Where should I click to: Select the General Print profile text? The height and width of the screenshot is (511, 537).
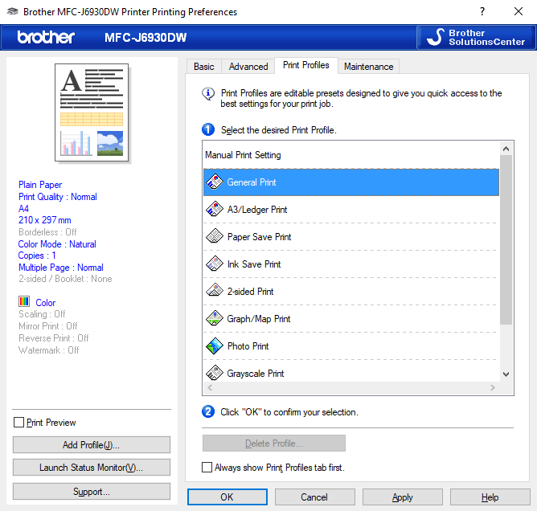(x=252, y=182)
